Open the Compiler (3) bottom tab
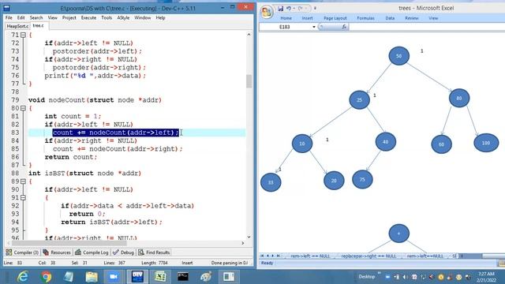The height and width of the screenshot is (284, 505). [22, 252]
